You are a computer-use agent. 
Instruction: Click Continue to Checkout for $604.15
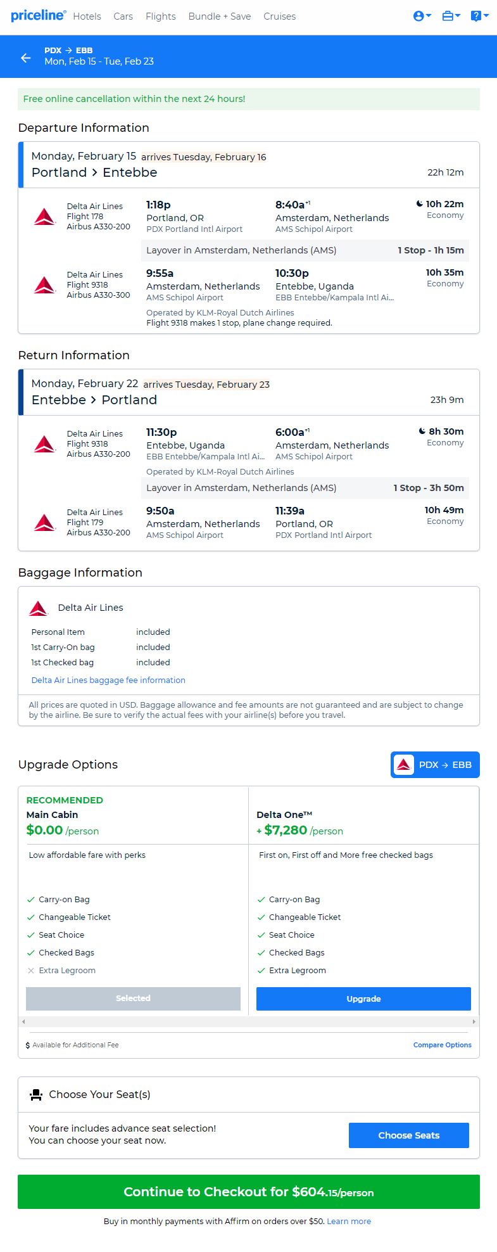coord(249,1192)
